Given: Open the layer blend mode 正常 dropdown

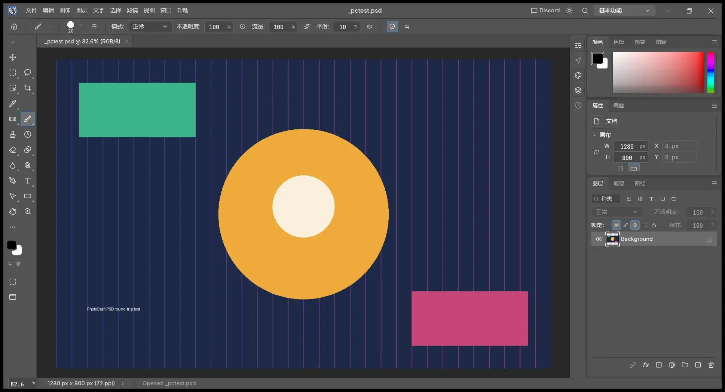Looking at the screenshot, I should point(616,212).
